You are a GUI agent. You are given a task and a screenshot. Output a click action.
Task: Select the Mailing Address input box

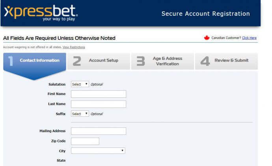click(x=99, y=131)
